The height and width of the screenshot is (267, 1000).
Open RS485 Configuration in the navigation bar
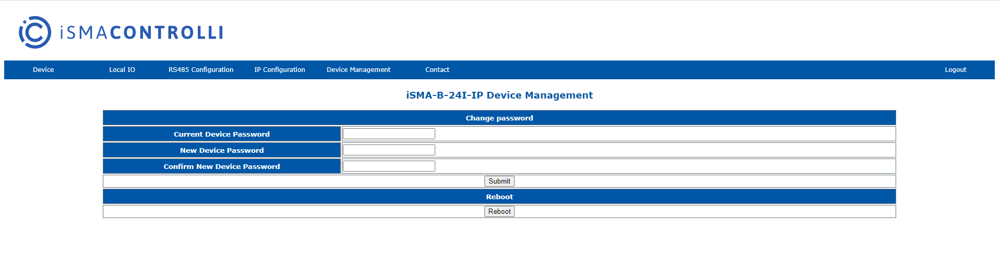pyautogui.click(x=201, y=70)
